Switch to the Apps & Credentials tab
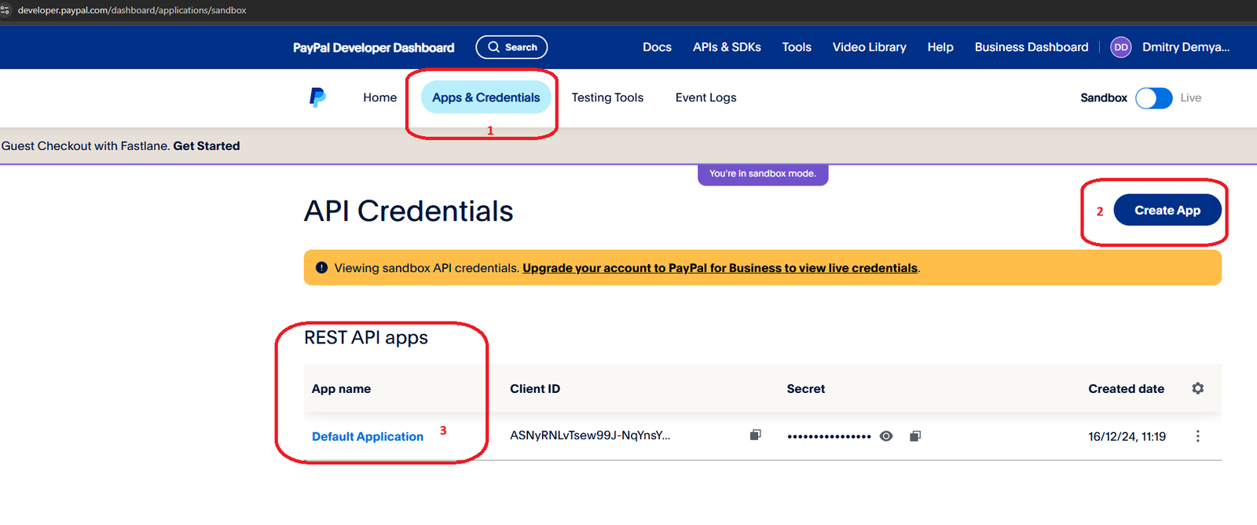 pos(485,97)
